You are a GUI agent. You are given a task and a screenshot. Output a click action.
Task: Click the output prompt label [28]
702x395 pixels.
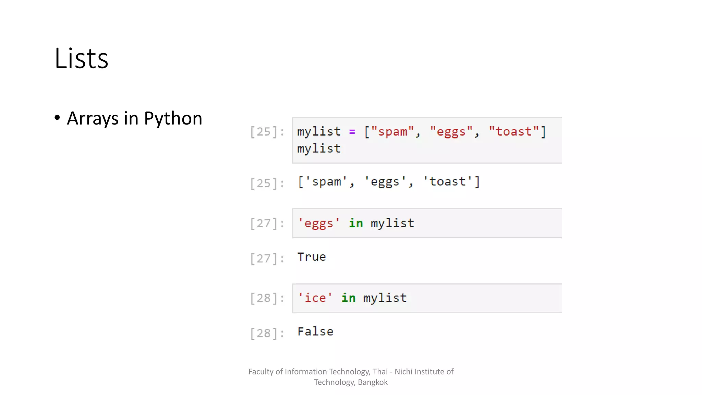267,333
